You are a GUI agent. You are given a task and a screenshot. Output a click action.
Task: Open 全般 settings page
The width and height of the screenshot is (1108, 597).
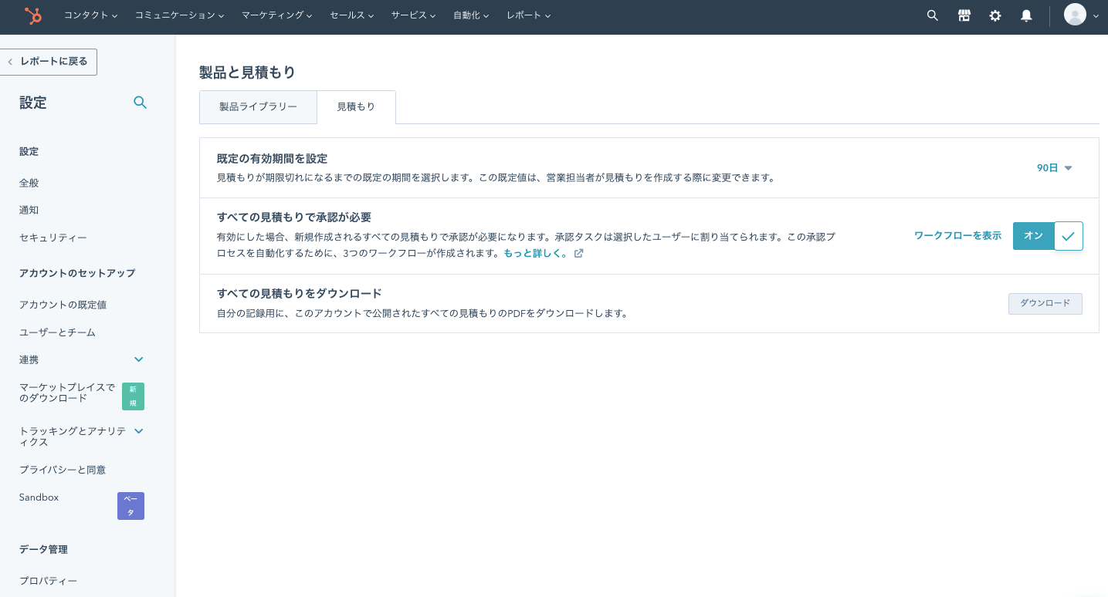click(x=29, y=184)
